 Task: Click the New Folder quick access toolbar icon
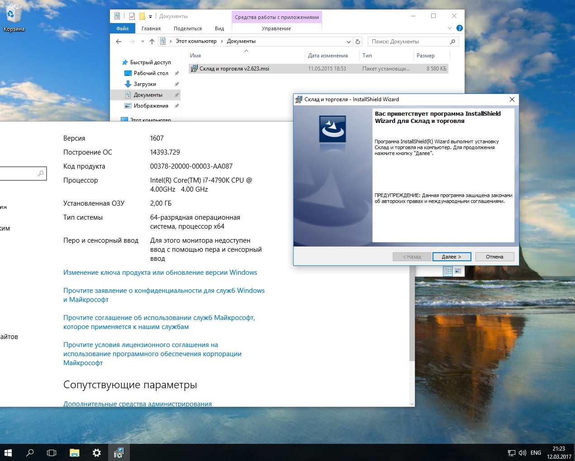tap(142, 16)
